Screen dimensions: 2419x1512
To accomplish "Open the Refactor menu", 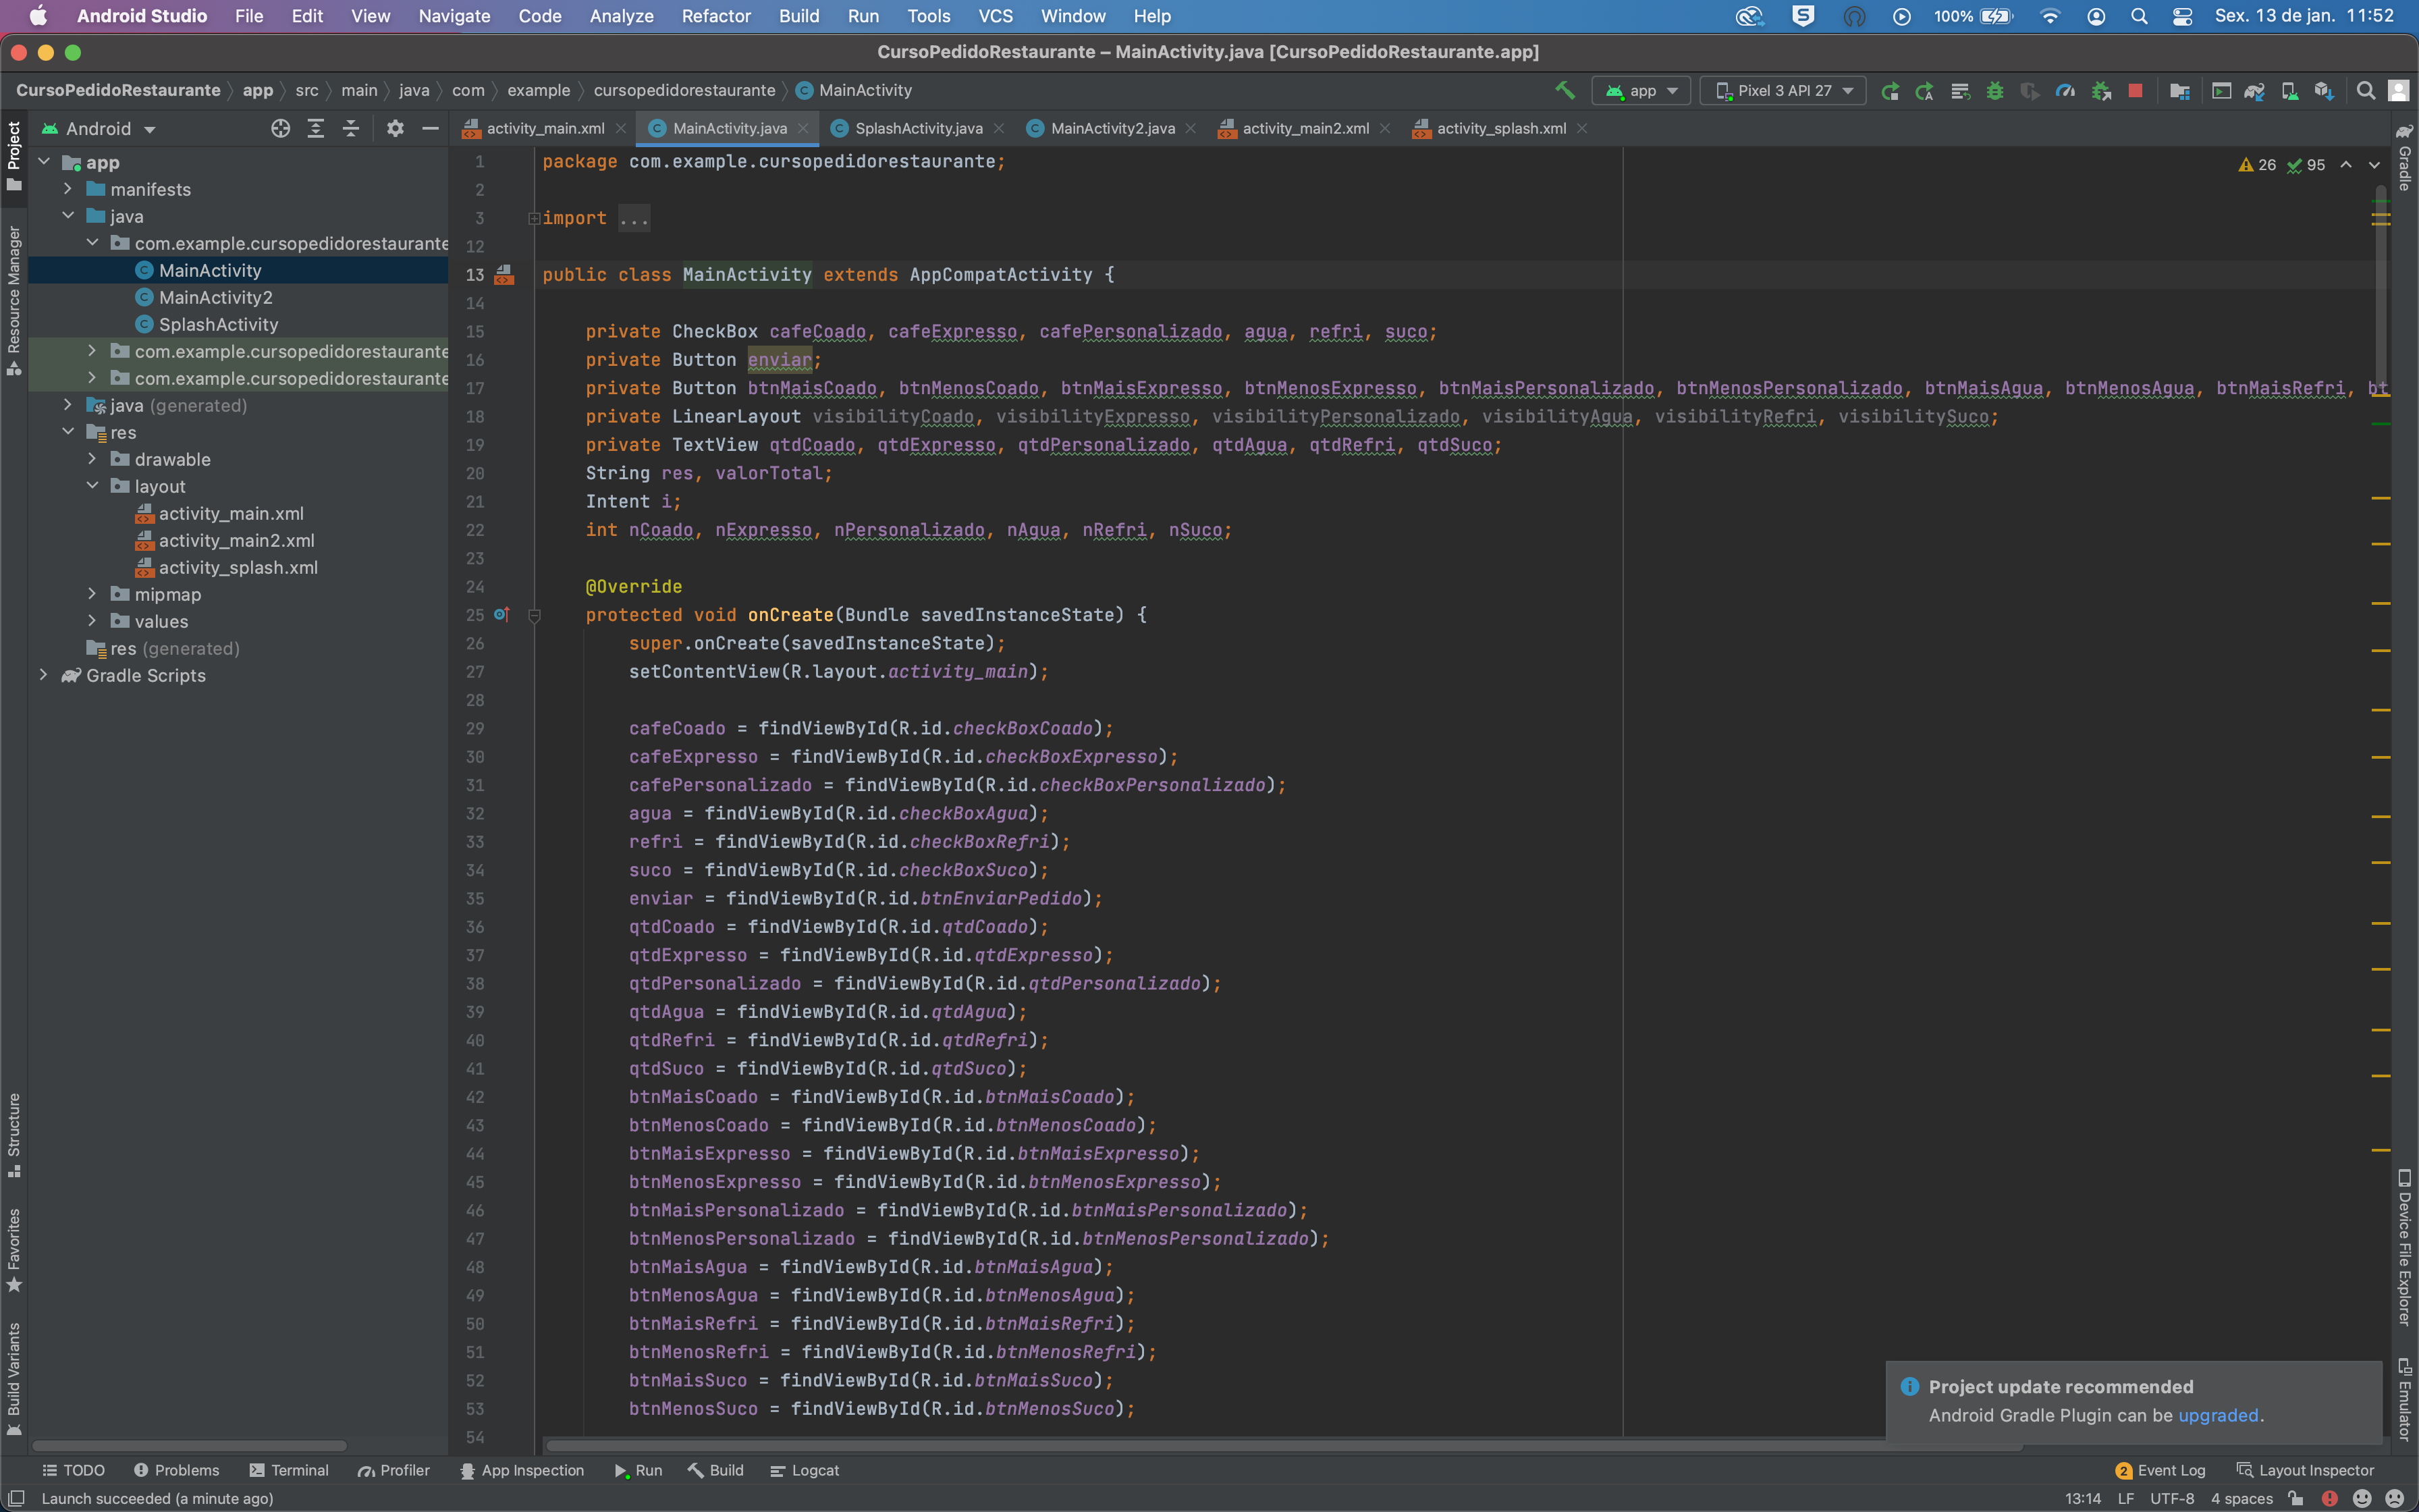I will [x=715, y=16].
